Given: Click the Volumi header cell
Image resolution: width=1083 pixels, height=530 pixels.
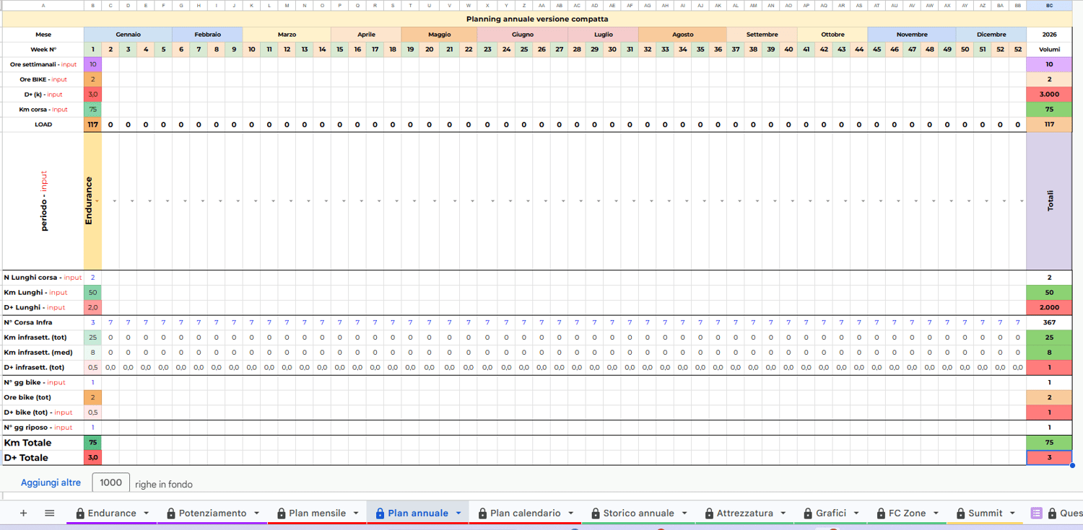Looking at the screenshot, I should coord(1049,50).
